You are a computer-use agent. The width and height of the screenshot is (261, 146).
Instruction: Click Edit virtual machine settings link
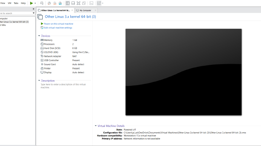tap(58, 28)
